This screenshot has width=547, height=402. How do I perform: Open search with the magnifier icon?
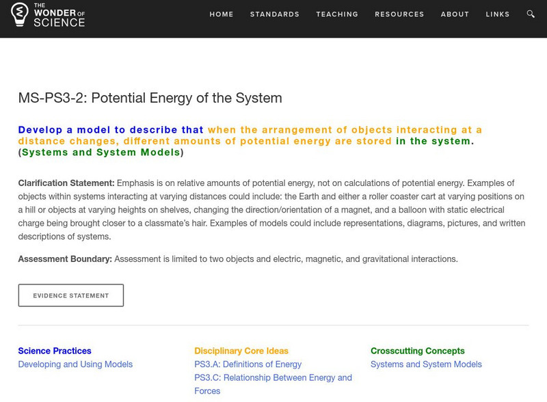(531, 14)
